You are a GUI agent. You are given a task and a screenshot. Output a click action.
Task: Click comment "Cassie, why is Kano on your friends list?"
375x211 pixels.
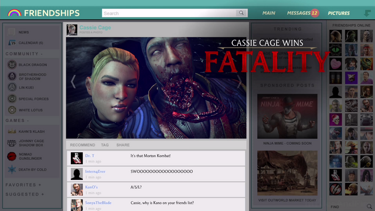tap(162, 203)
